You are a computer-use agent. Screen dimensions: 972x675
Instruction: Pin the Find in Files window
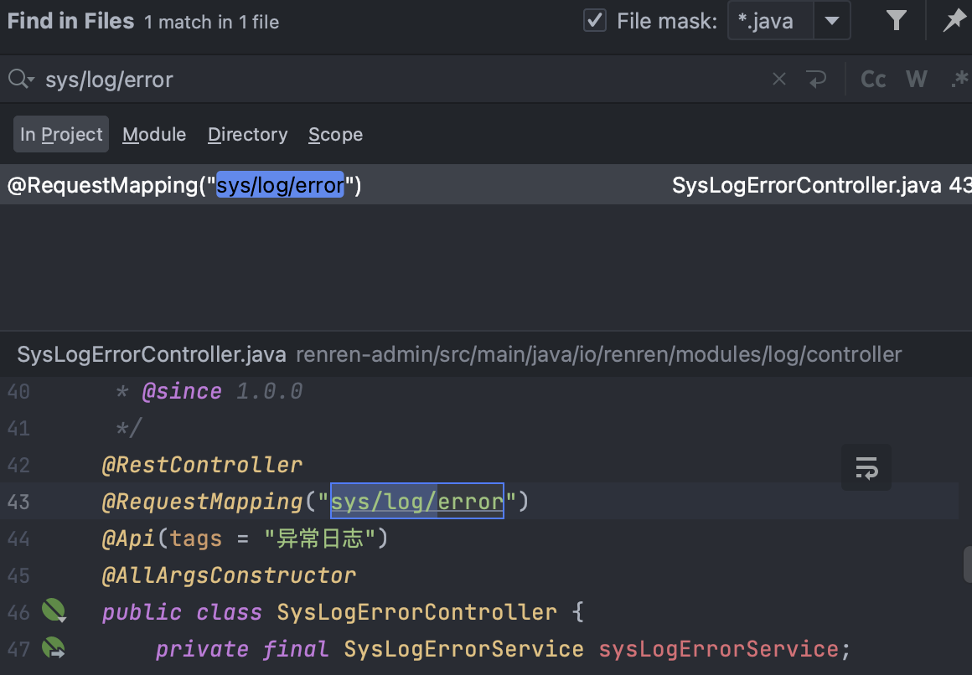click(954, 21)
